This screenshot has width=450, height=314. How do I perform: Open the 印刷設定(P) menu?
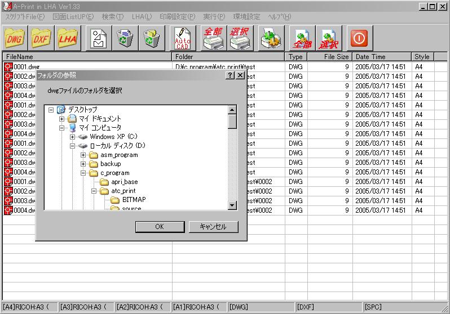tap(177, 17)
